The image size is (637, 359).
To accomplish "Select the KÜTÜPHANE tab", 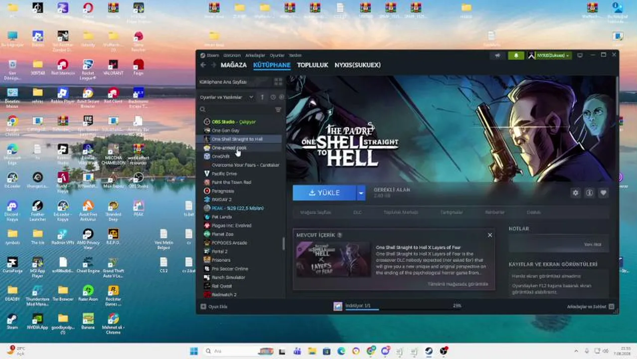I will coord(272,65).
